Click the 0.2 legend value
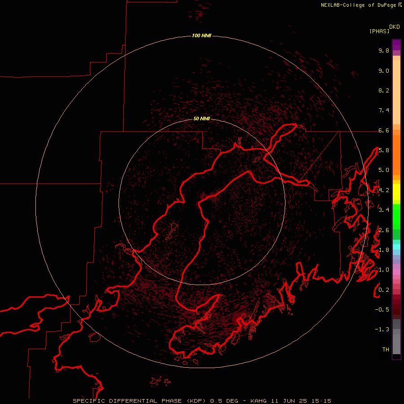The image size is (404, 404). [x=384, y=290]
